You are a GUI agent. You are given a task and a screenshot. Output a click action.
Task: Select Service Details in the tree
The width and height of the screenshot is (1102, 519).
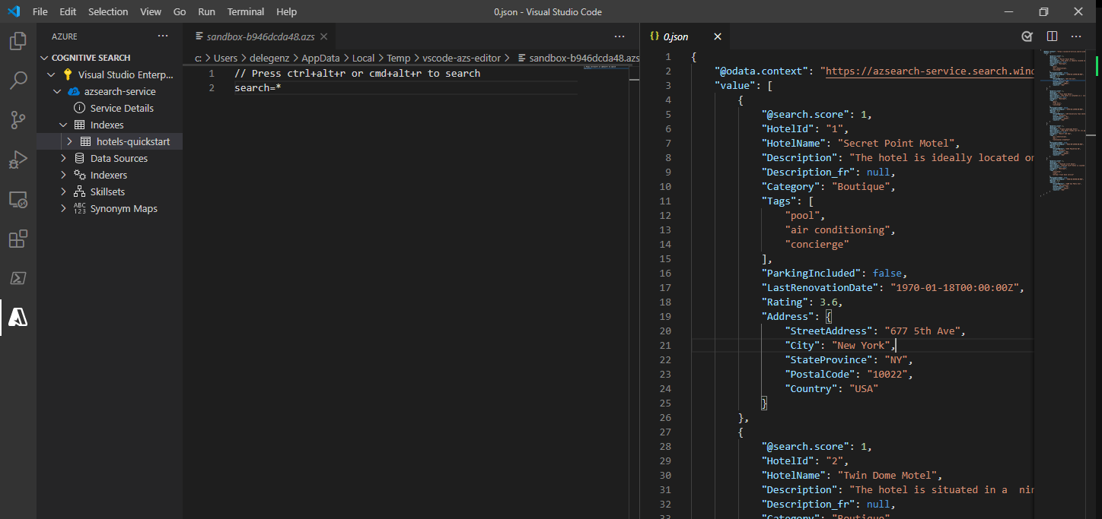pyautogui.click(x=122, y=109)
